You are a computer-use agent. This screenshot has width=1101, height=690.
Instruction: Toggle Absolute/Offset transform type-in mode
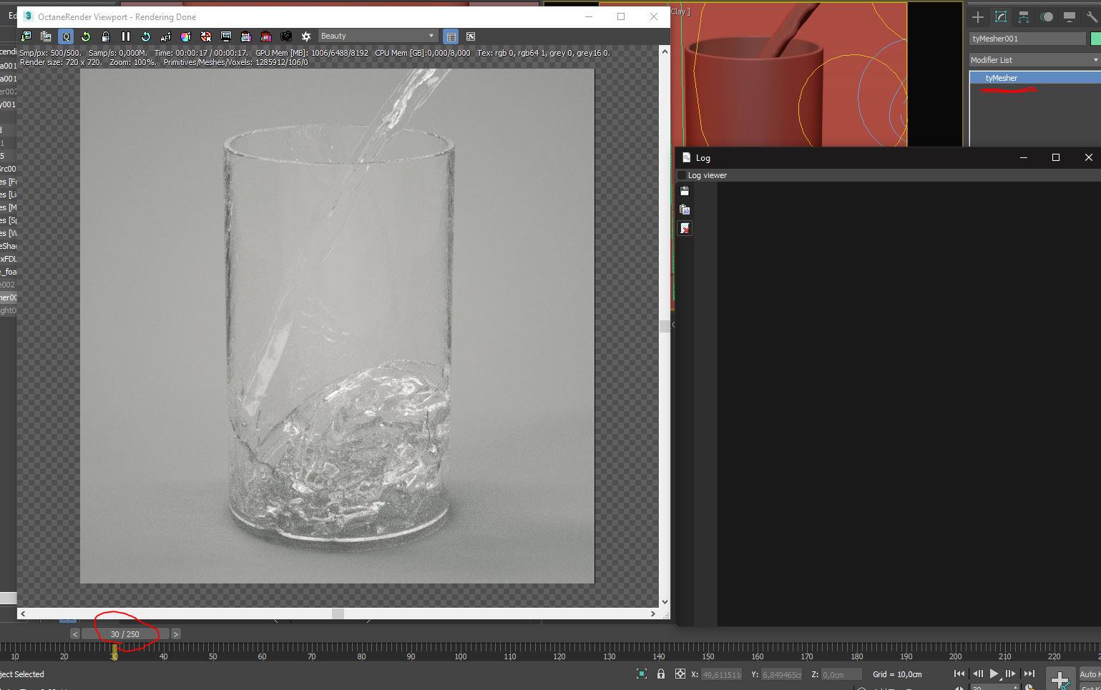tap(680, 674)
